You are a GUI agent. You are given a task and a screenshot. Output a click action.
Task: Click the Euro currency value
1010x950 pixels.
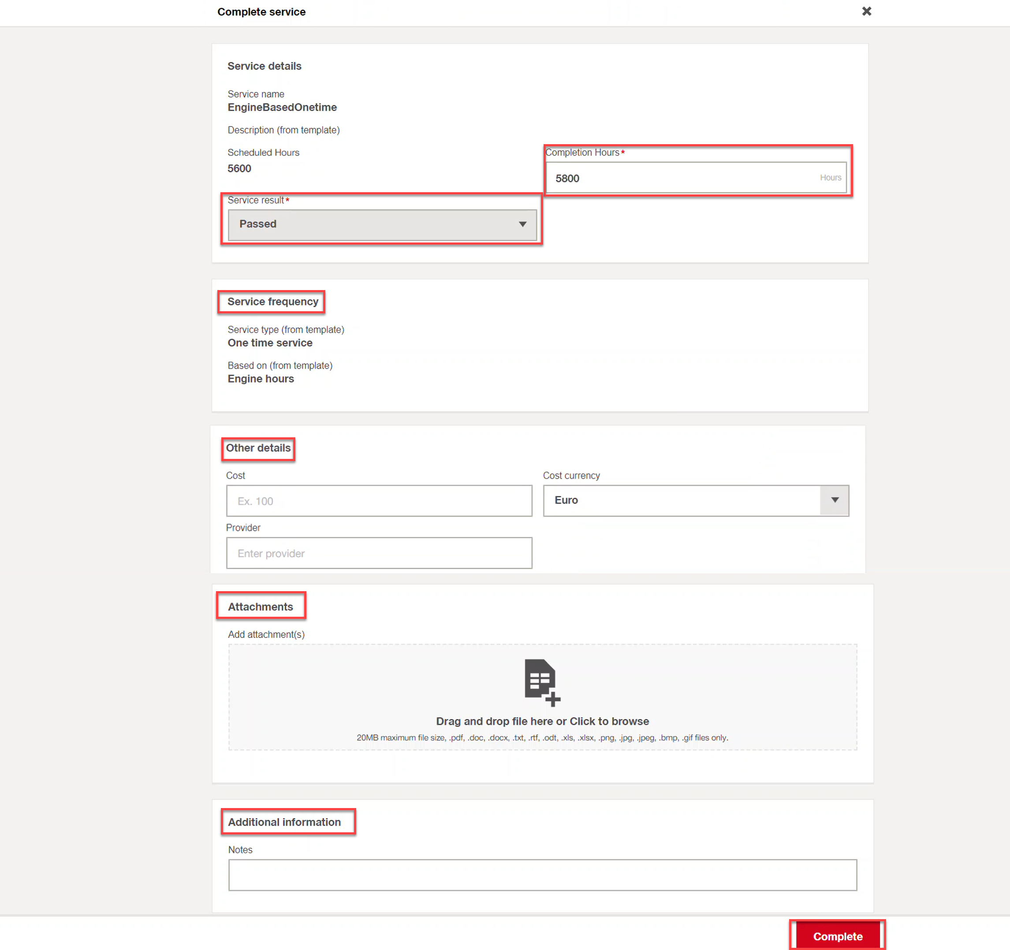pyautogui.click(x=566, y=500)
